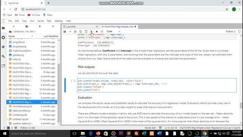
Task: Open the File Browser sidebar tab
Action: [x=3, y=28]
